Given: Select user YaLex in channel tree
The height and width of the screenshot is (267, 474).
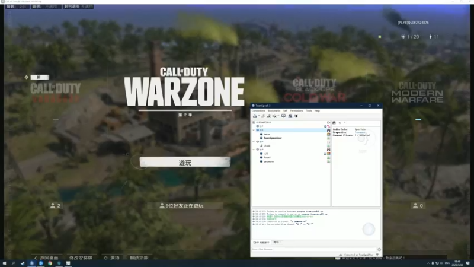Looking at the screenshot, I should coord(267,134).
